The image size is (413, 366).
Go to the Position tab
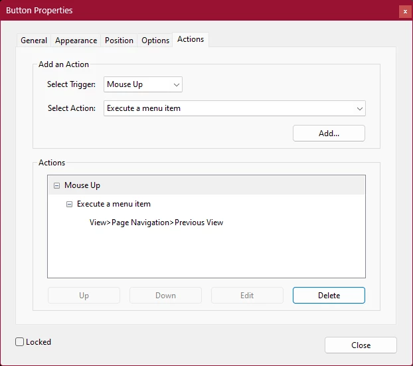119,41
